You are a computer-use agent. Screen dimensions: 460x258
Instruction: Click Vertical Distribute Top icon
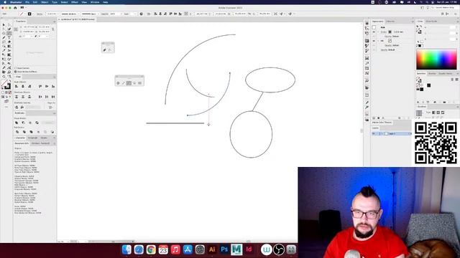click(x=17, y=97)
